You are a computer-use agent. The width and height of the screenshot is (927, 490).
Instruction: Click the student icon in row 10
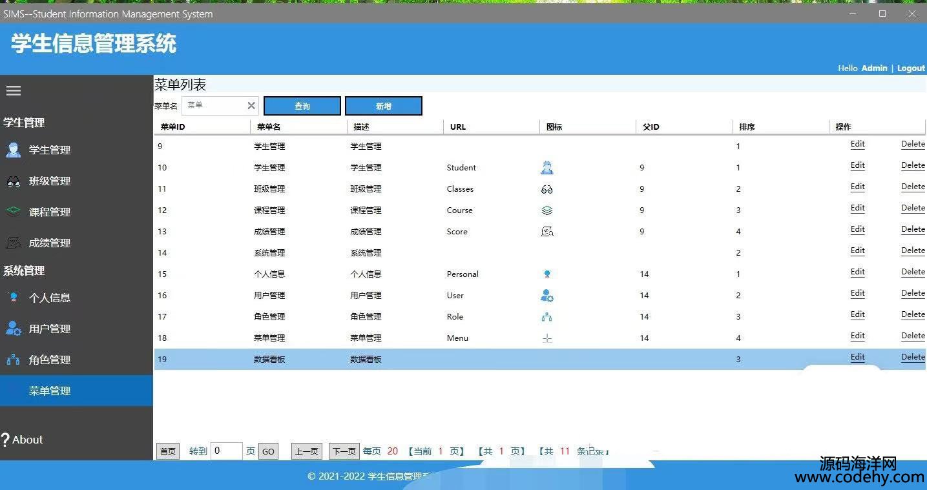click(x=547, y=168)
